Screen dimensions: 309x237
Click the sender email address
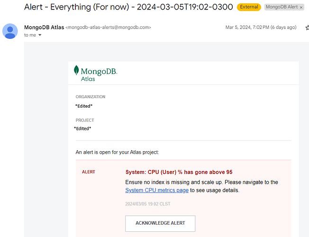click(x=108, y=27)
